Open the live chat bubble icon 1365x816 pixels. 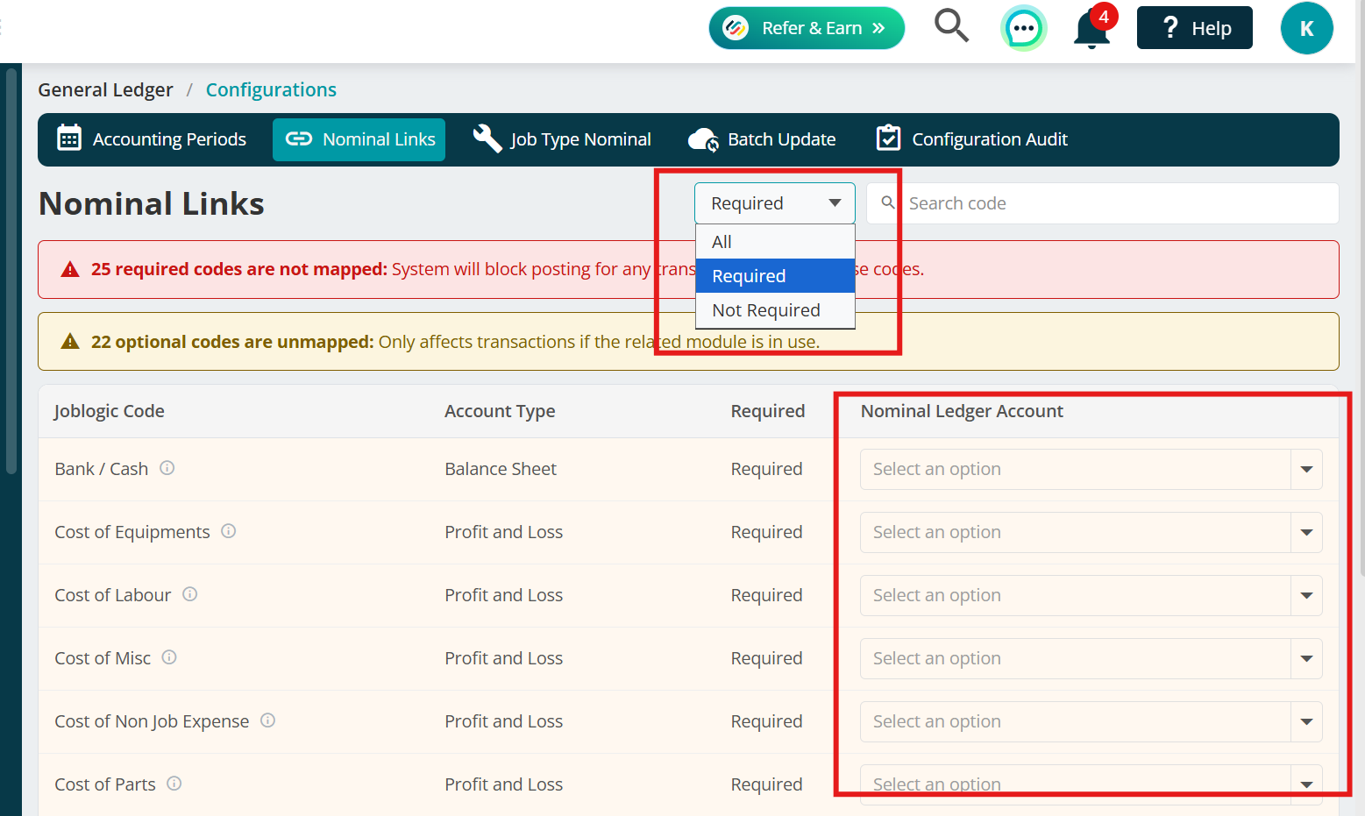pos(1023,28)
